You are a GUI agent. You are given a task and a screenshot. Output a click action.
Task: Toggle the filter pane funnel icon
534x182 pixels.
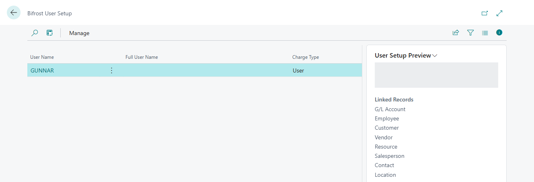pos(470,33)
